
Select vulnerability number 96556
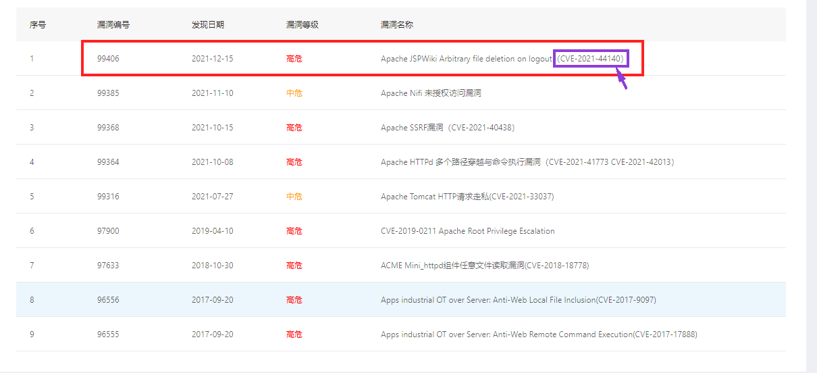[x=108, y=300]
